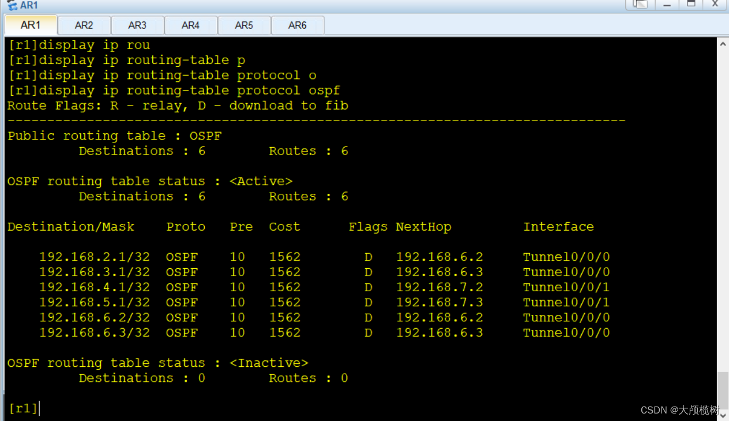Click destination 192.168.5.1/32
729x421 pixels.
pyautogui.click(x=95, y=302)
